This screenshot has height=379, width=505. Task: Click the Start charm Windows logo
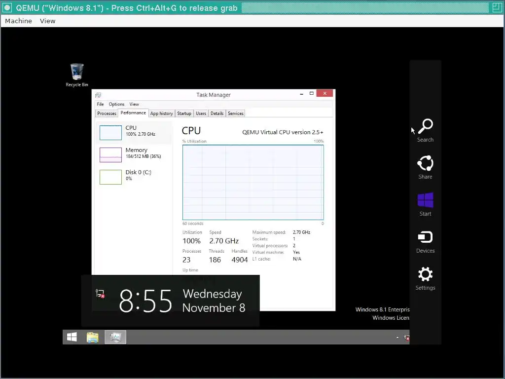coord(425,200)
